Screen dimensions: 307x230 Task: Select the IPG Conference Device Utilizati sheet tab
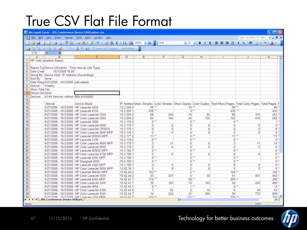click(x=61, y=199)
